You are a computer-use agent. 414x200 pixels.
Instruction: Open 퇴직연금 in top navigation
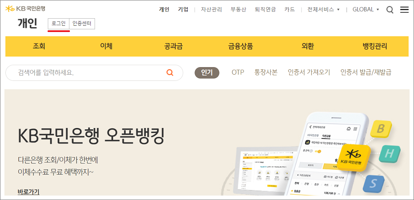tap(265, 9)
